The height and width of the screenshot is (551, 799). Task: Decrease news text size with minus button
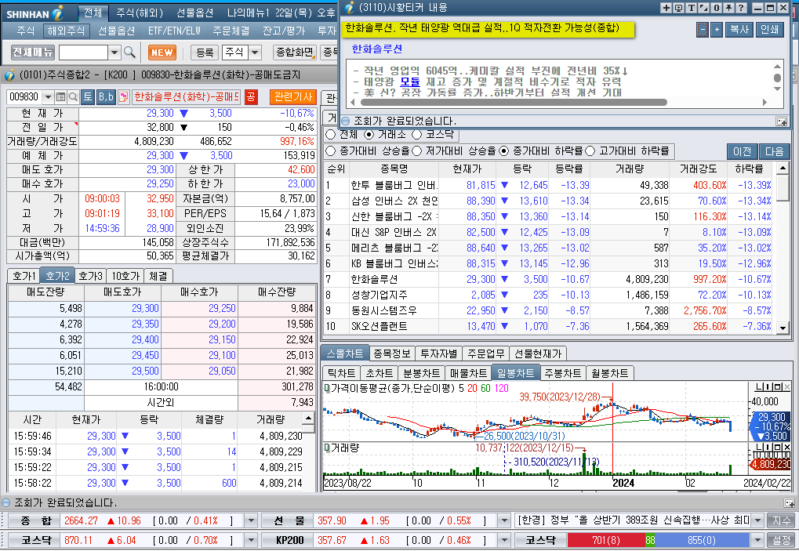(x=703, y=30)
